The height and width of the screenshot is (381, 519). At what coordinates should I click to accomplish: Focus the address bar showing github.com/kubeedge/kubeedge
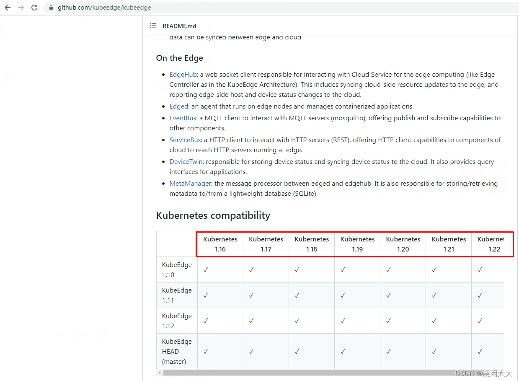pyautogui.click(x=281, y=8)
